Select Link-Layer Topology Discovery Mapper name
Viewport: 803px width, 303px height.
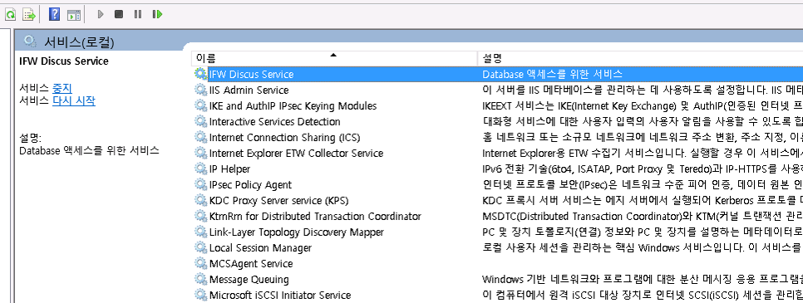[x=297, y=232]
